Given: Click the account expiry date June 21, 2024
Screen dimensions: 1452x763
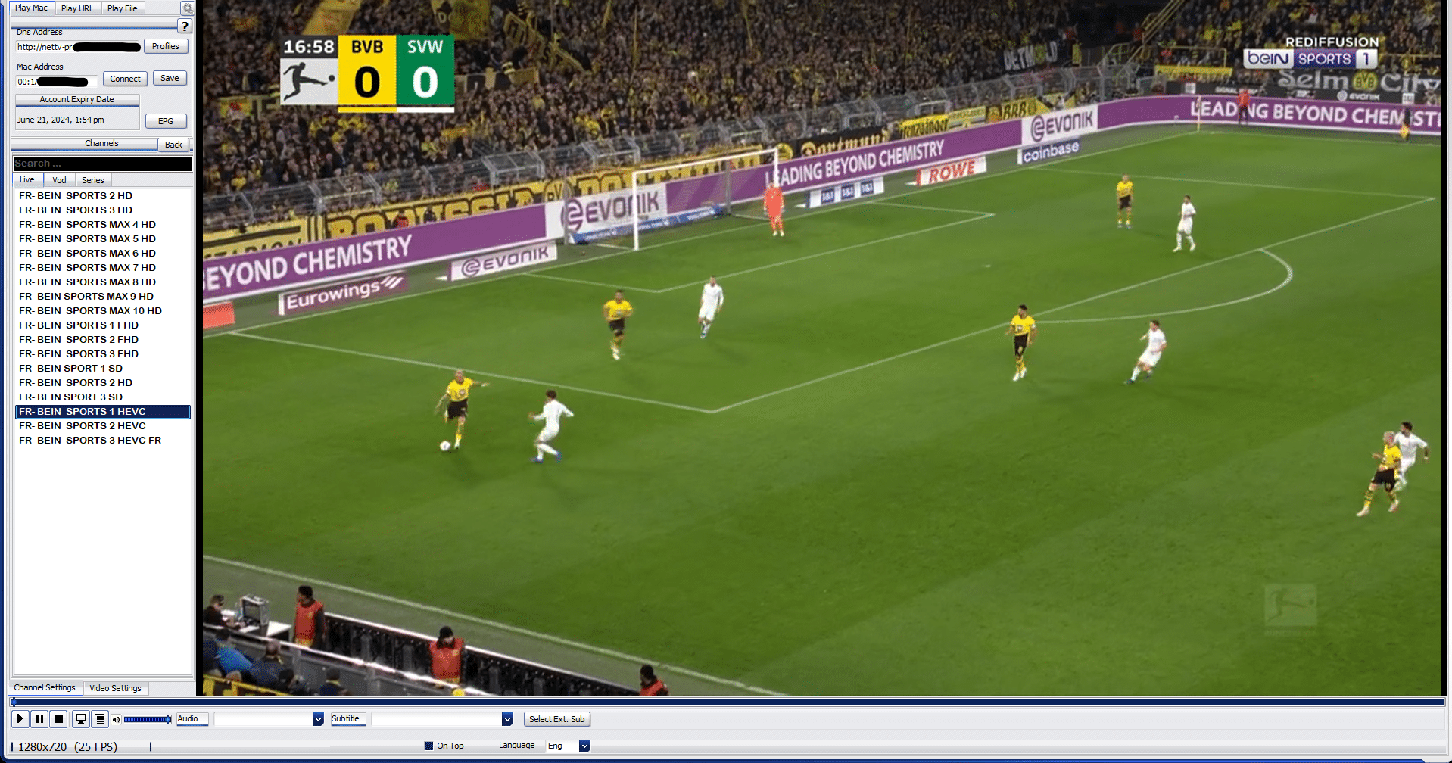Looking at the screenshot, I should (x=61, y=120).
